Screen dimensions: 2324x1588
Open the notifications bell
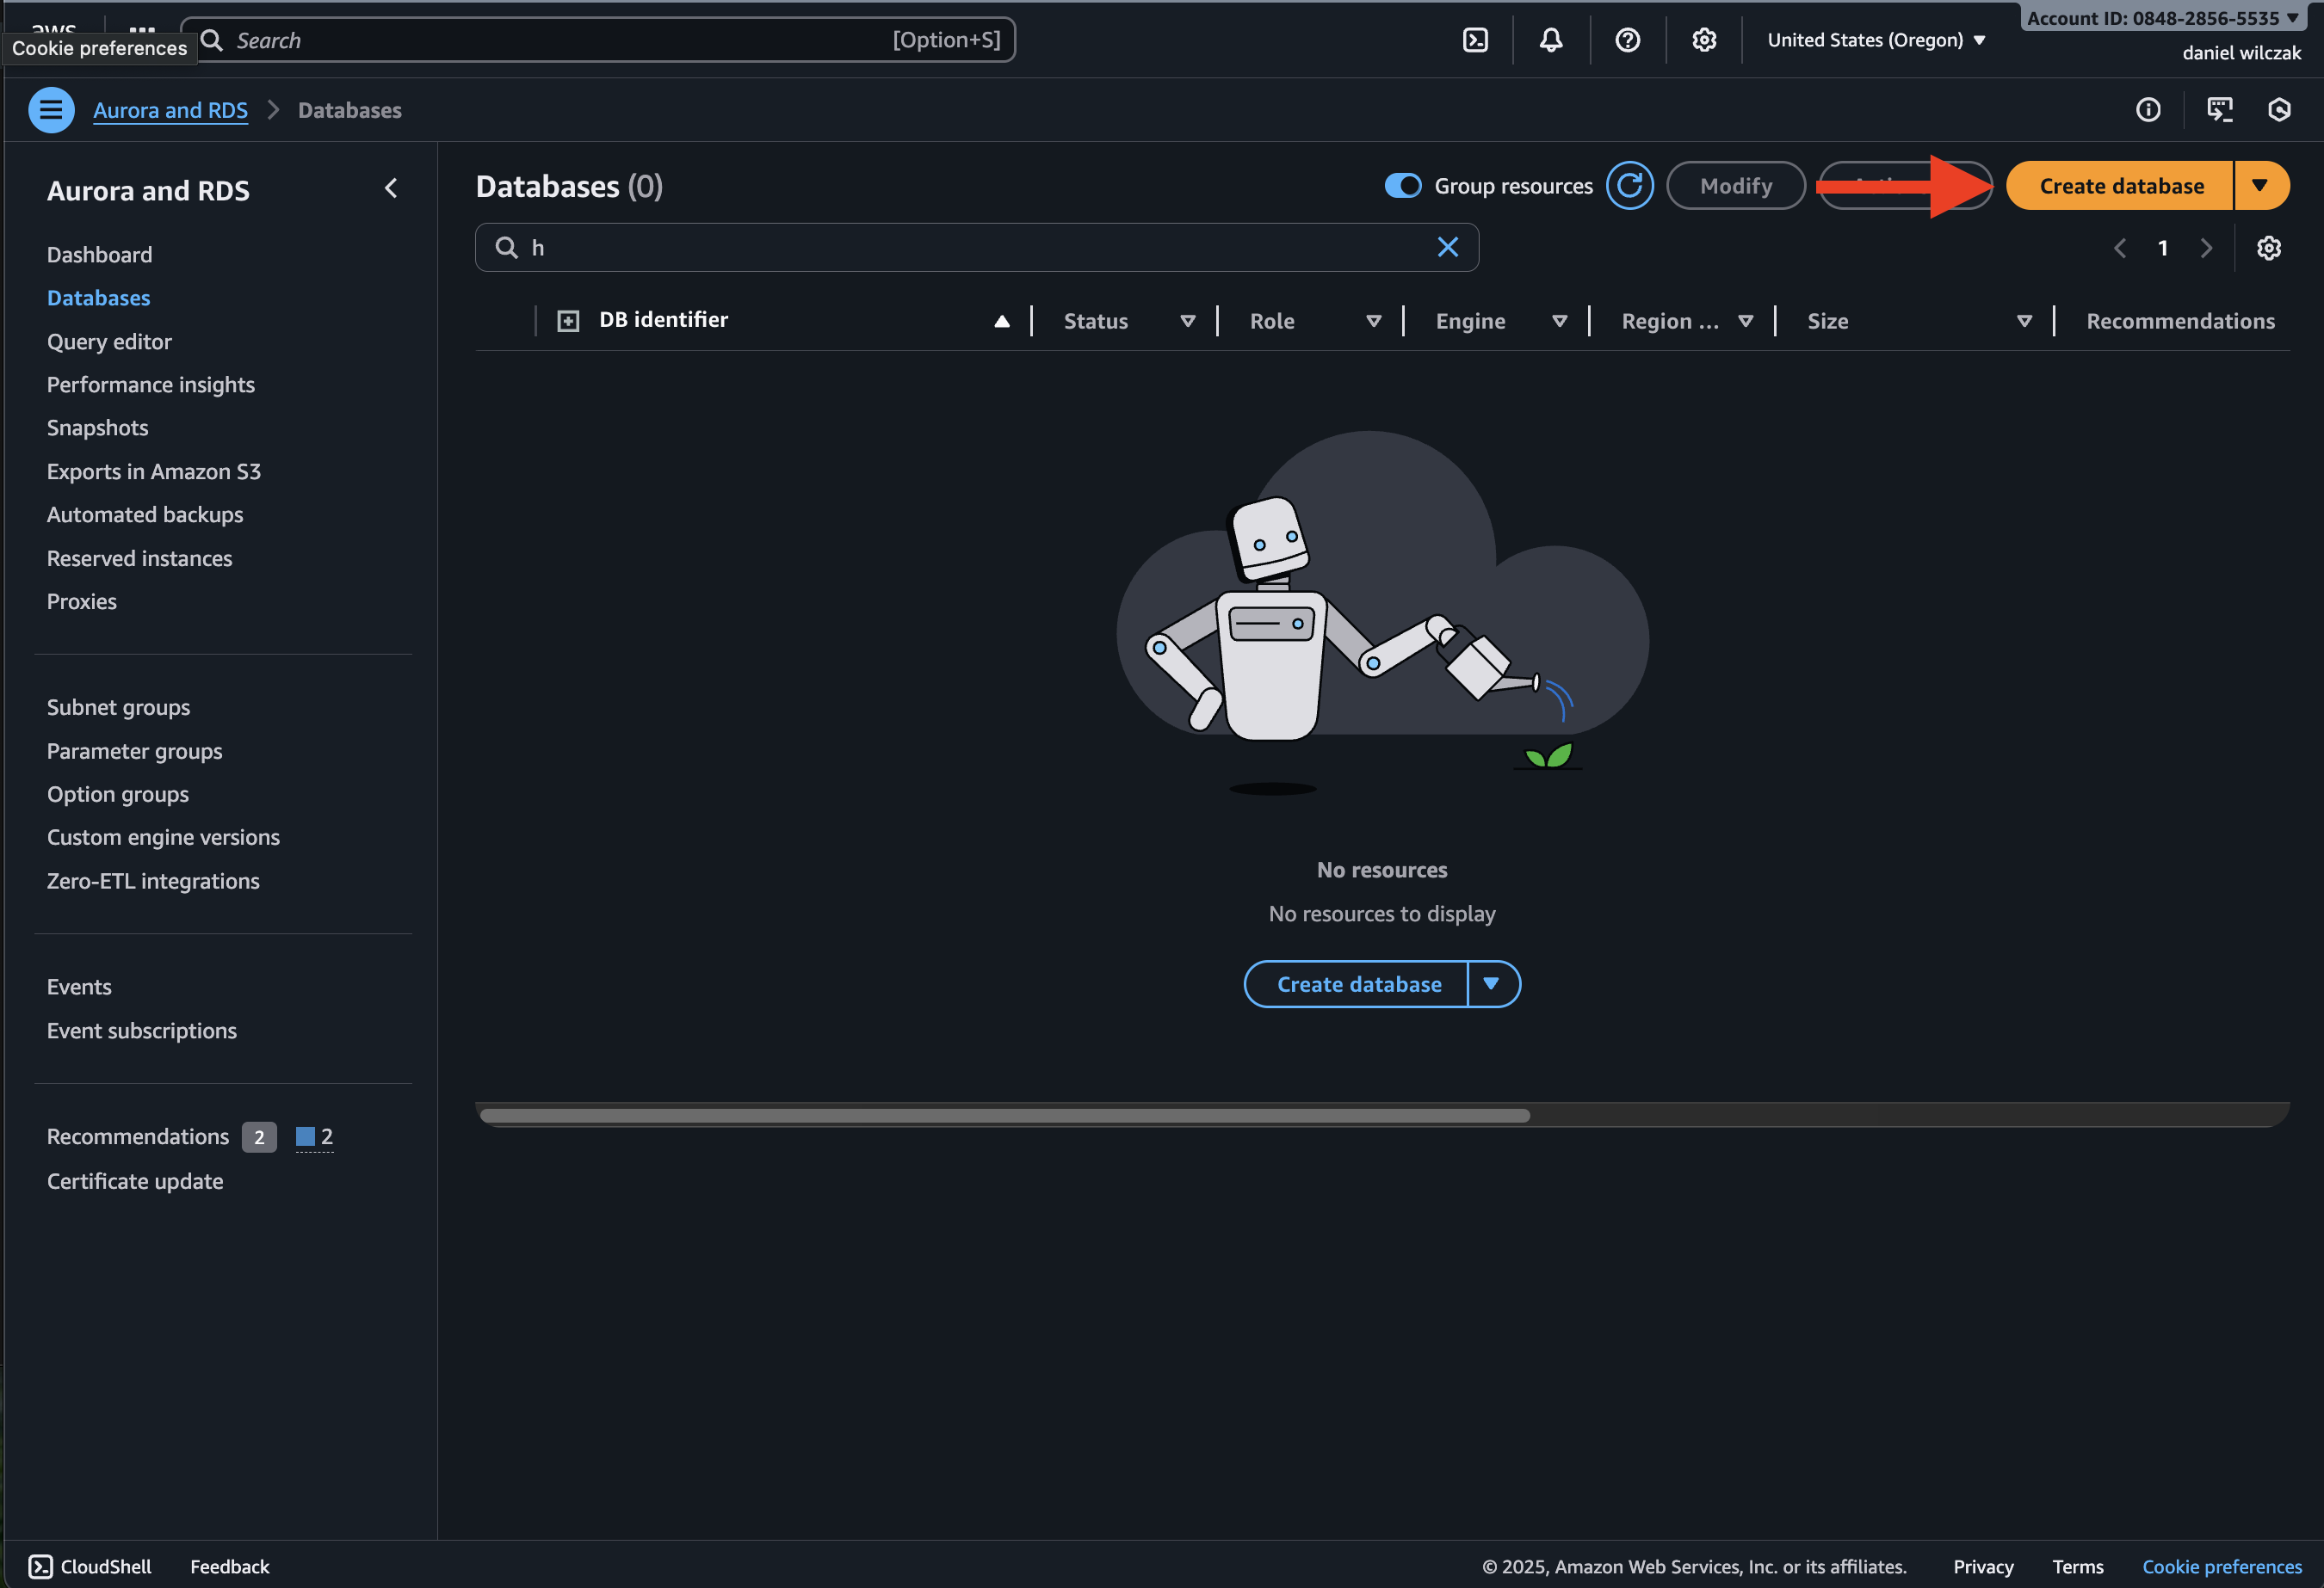pyautogui.click(x=1551, y=40)
